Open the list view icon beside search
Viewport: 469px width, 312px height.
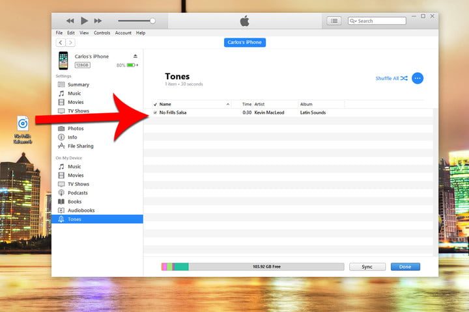[334, 21]
